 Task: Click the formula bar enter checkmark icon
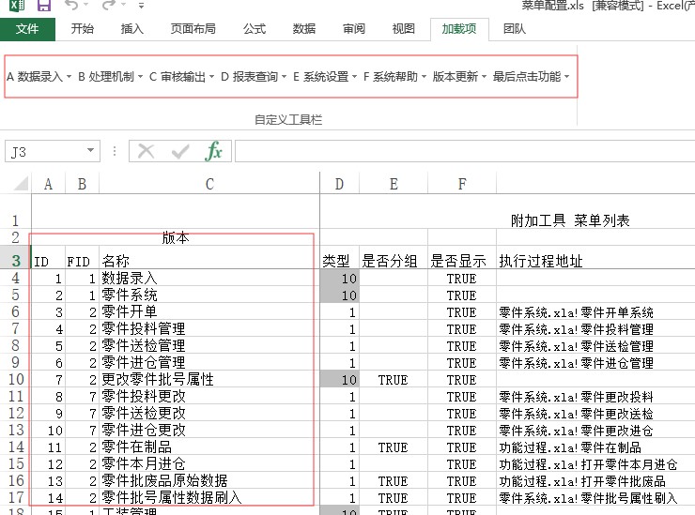coord(180,151)
